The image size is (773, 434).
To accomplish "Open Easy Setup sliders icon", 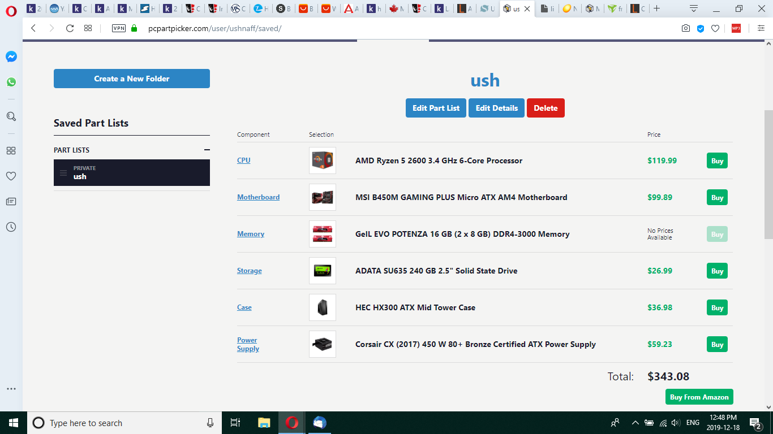I will point(761,28).
